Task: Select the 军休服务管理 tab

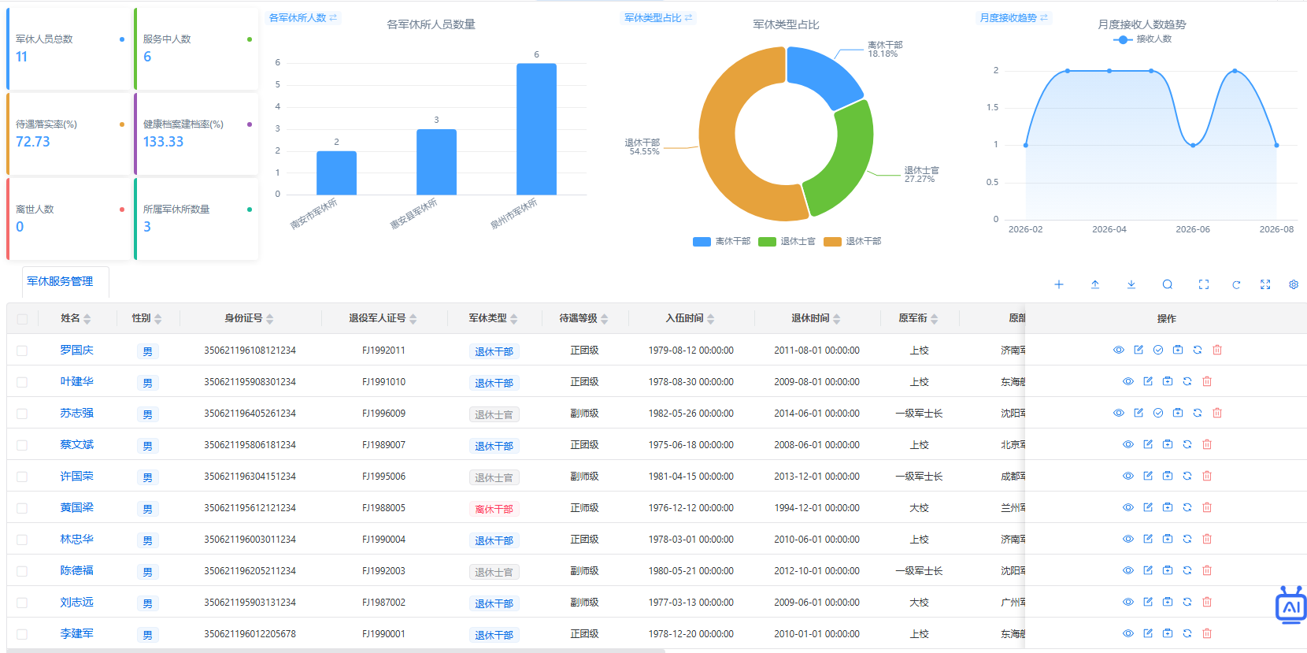Action: 60,281
